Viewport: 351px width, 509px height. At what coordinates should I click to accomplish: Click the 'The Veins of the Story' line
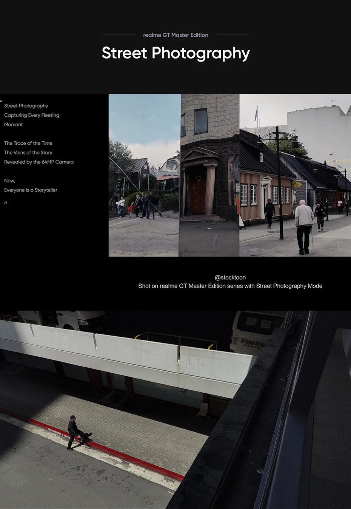(x=28, y=153)
